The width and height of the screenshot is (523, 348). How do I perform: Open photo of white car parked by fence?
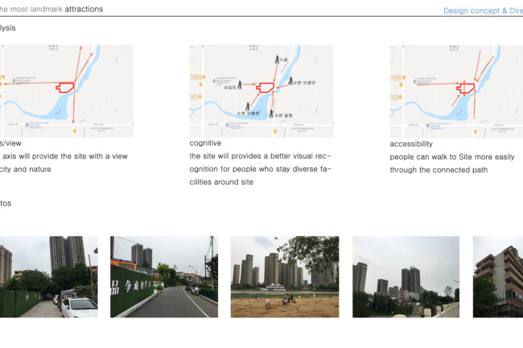click(x=49, y=276)
